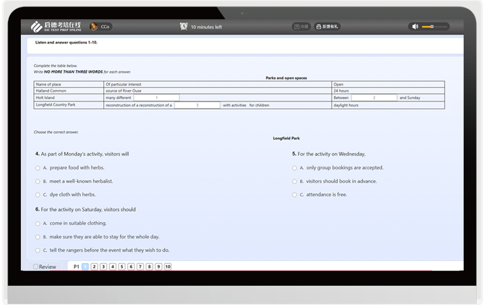
Task: Enable the Review checkbox
Action: click(36, 266)
